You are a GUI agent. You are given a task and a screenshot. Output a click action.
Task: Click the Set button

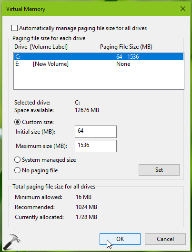point(159,170)
